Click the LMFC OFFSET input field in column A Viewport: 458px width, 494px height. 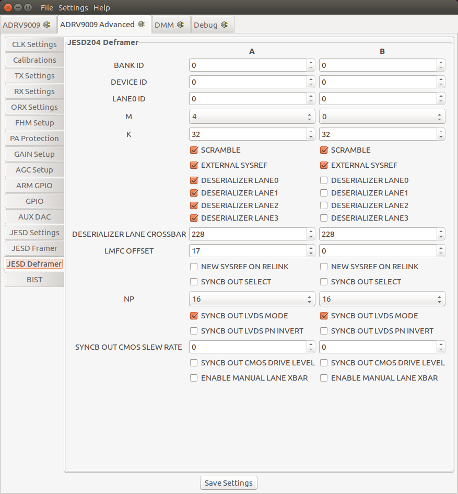(245, 251)
